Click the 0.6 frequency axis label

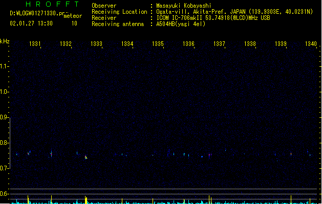point(4,194)
